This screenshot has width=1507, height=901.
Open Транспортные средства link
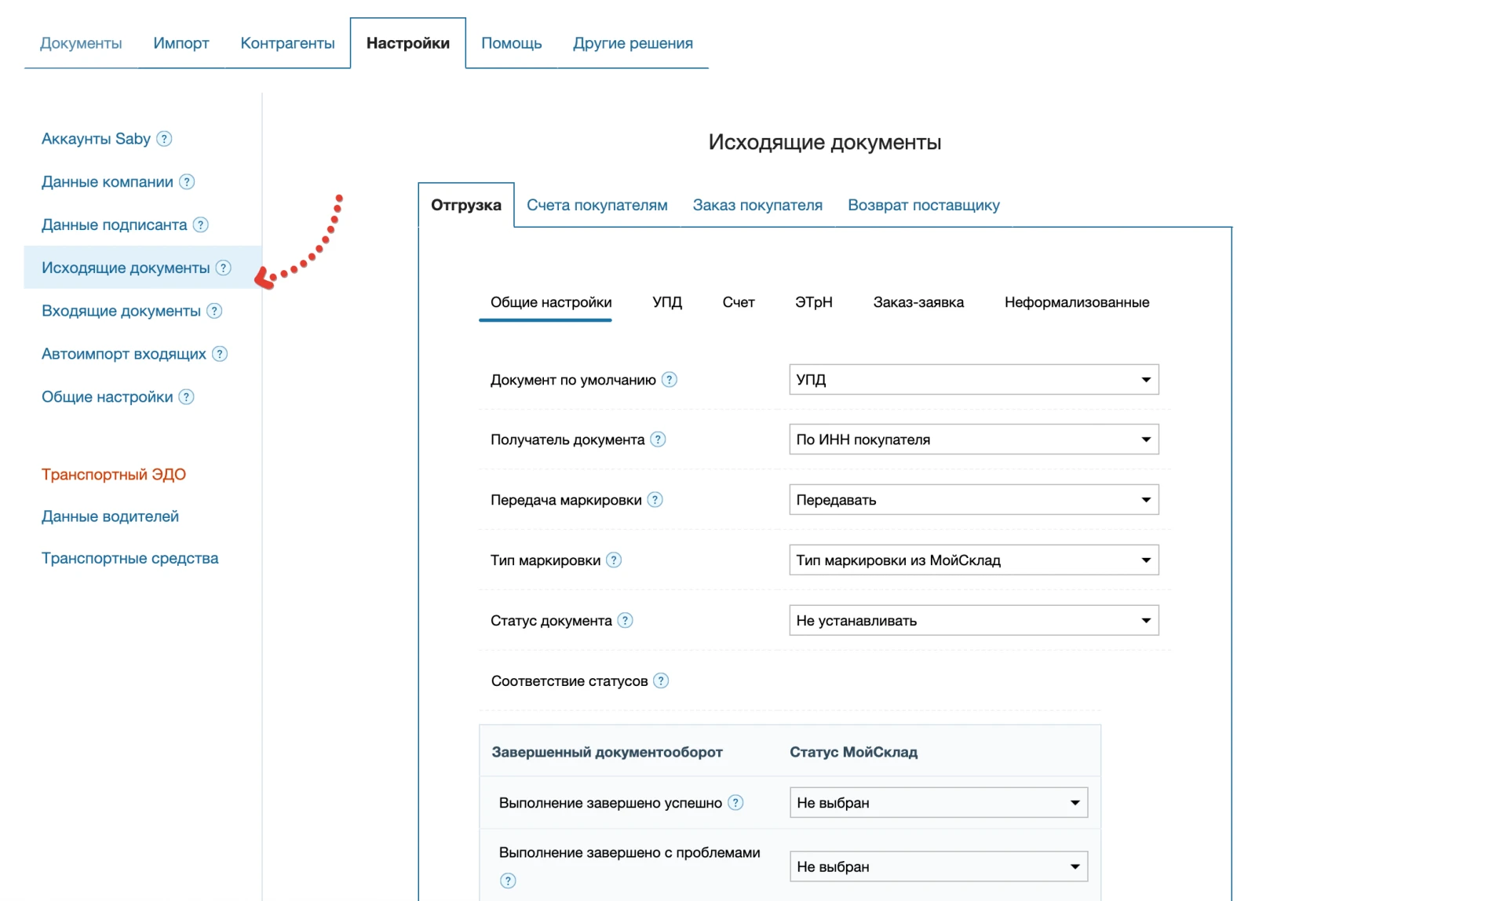130,559
